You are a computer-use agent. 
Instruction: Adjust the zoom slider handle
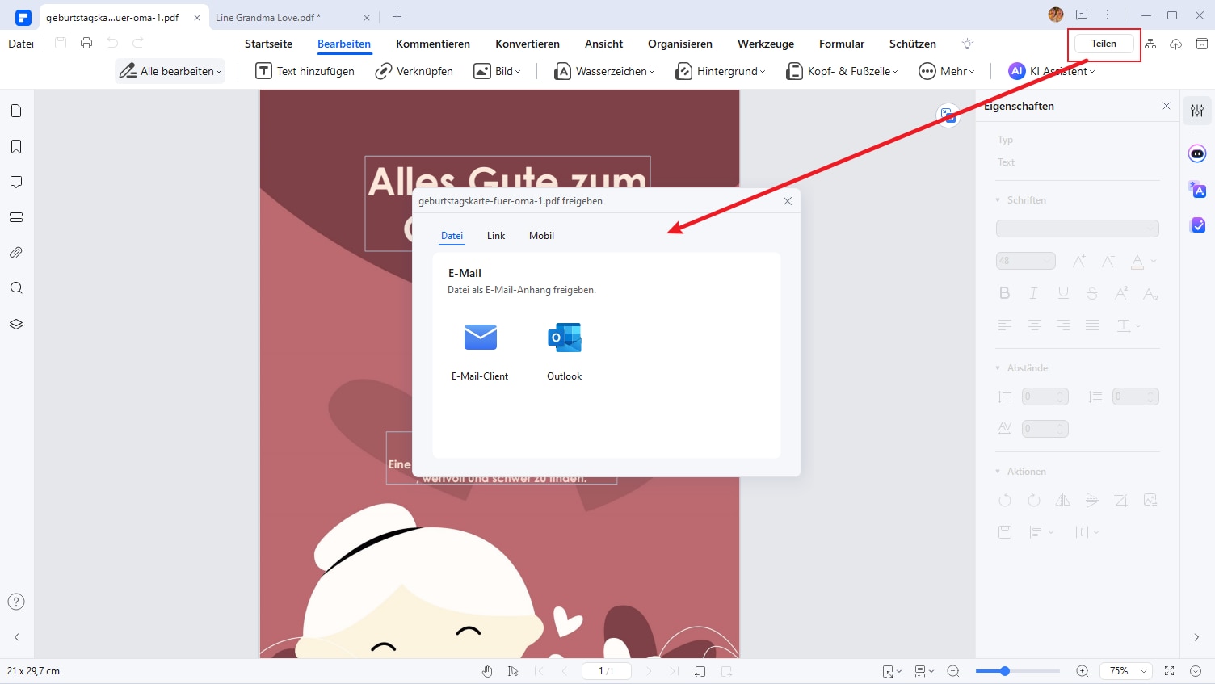pyautogui.click(x=1005, y=671)
